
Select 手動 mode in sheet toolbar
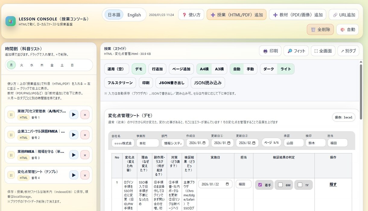250,69
